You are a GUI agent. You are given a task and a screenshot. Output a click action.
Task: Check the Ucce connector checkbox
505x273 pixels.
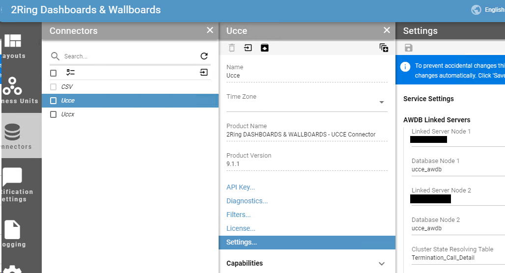(x=54, y=101)
